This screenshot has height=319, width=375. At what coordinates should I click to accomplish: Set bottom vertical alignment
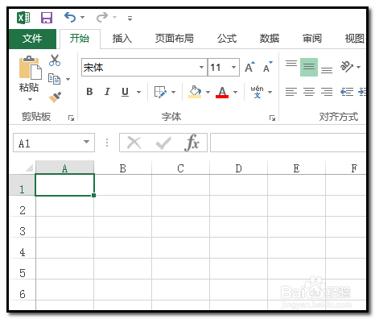327,70
